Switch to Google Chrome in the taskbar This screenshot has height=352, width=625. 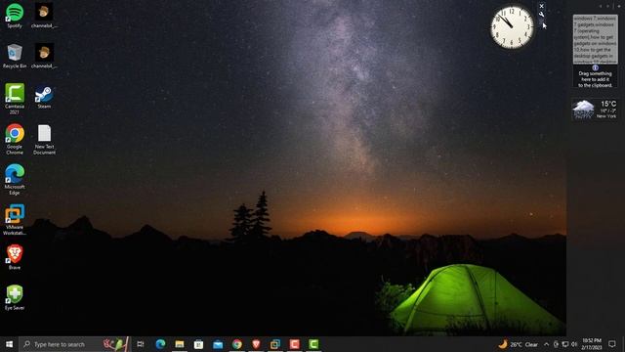(x=236, y=344)
